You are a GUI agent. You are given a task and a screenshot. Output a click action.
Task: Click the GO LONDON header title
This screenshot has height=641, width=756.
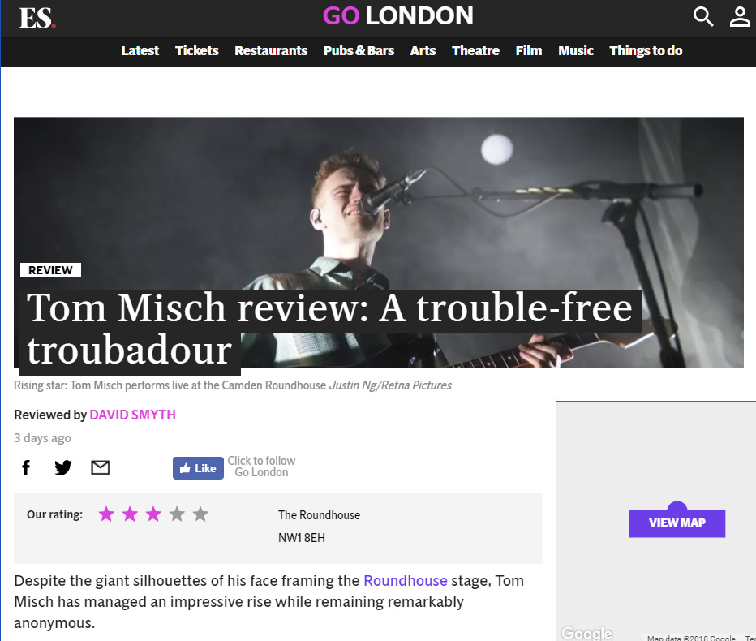click(x=398, y=16)
